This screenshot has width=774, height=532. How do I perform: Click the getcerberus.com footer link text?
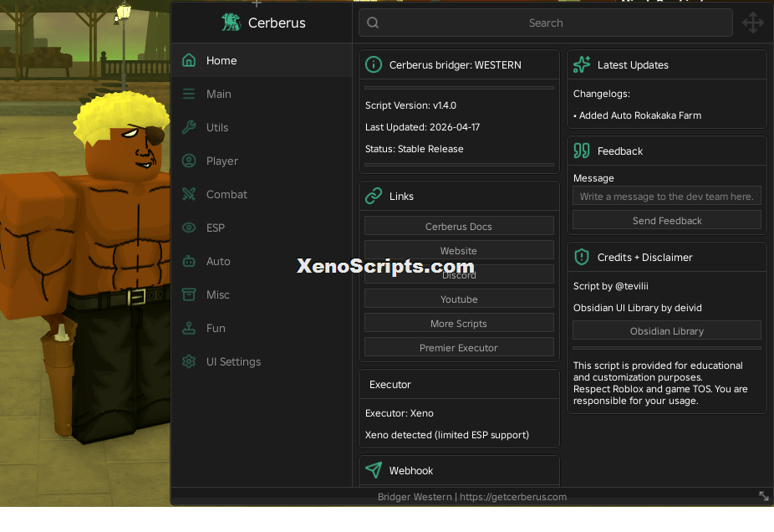[x=513, y=497]
